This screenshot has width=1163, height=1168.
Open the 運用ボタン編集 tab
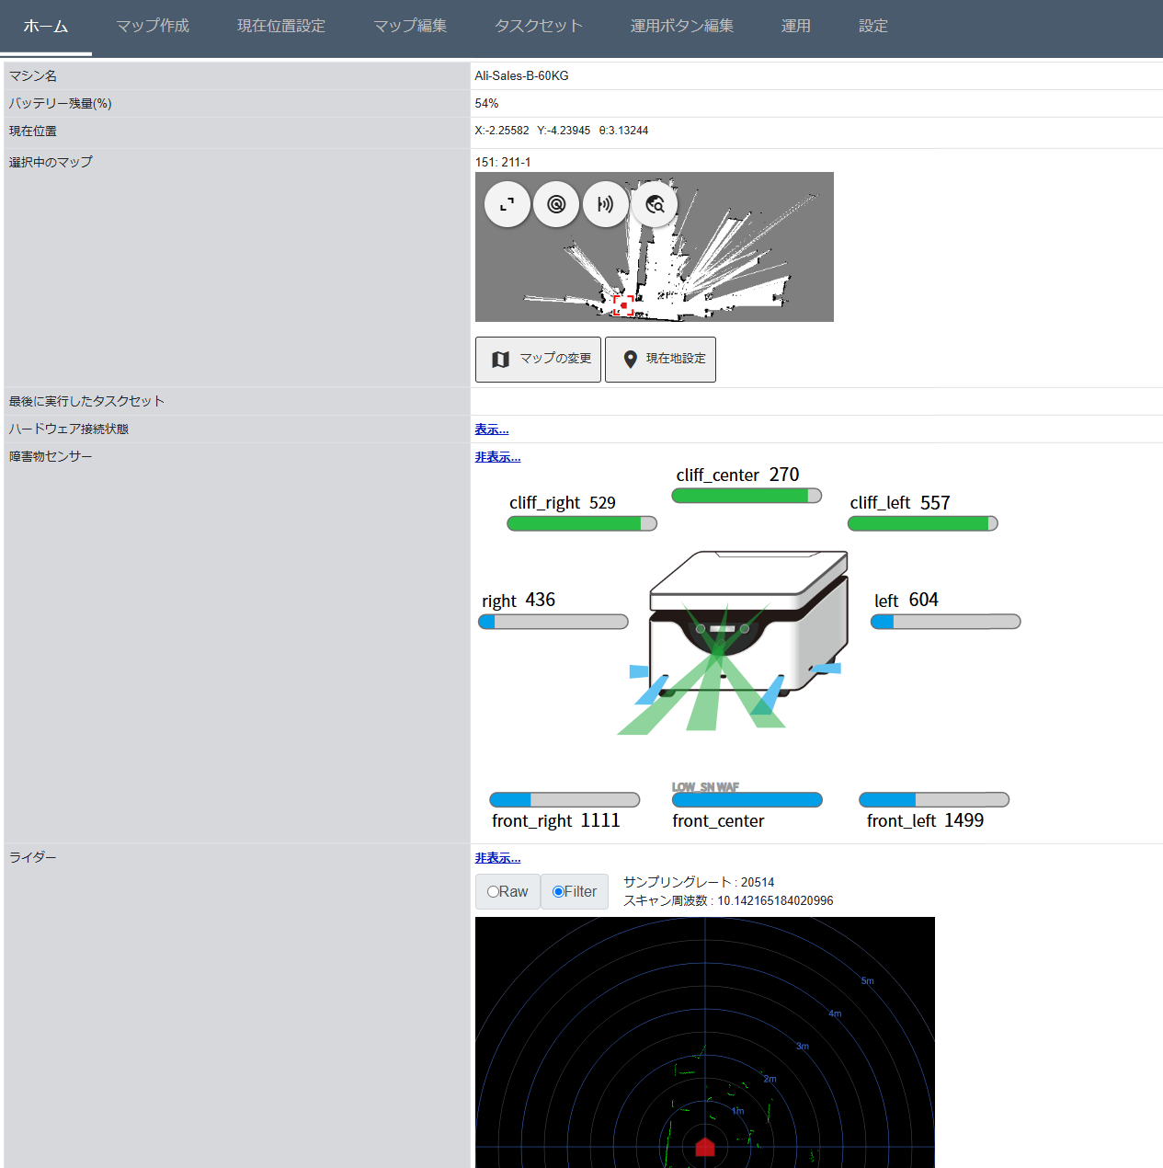(682, 26)
